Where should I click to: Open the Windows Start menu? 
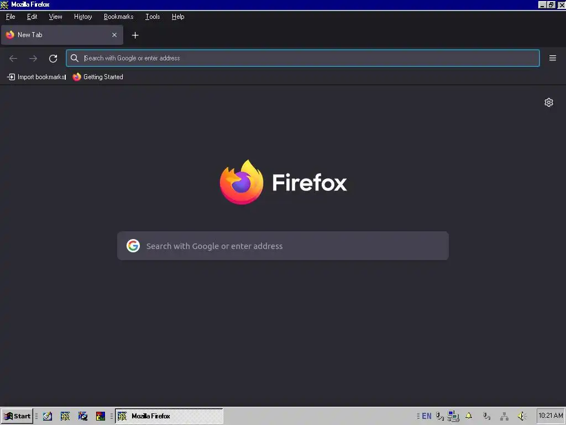point(17,416)
